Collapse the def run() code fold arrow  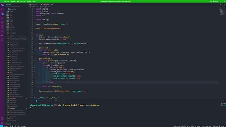[35, 35]
